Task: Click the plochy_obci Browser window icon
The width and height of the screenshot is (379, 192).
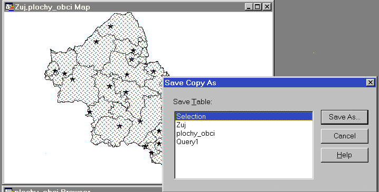Action: click(x=8, y=190)
